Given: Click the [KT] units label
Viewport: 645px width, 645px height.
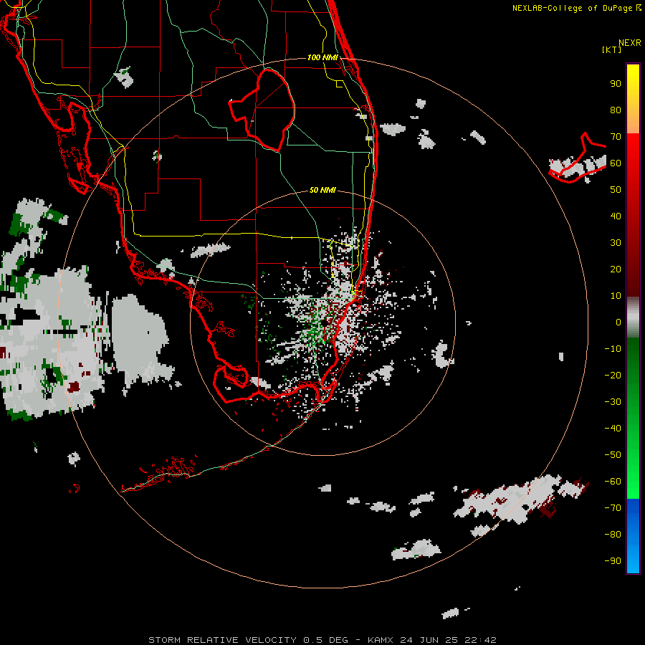Looking at the screenshot, I should (612, 49).
